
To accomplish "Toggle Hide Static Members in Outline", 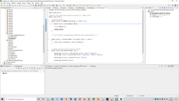I will coord(166,8).
